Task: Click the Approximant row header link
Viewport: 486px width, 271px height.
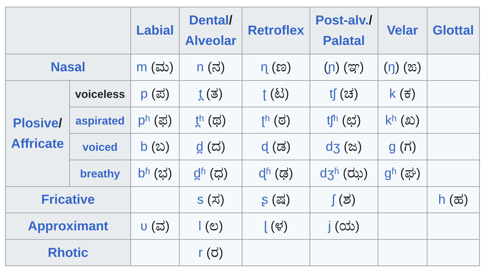Action: point(68,226)
